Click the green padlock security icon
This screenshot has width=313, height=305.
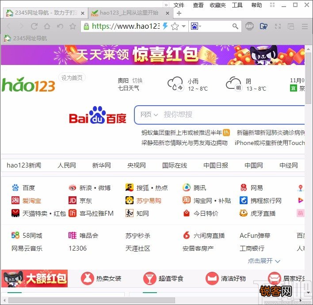pyautogui.click(x=86, y=26)
